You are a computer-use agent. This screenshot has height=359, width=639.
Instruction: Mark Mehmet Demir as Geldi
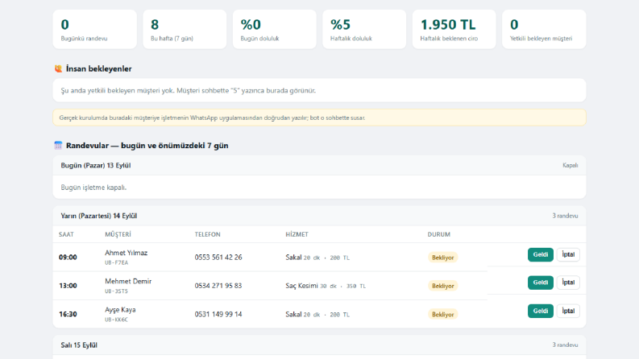[x=541, y=283]
